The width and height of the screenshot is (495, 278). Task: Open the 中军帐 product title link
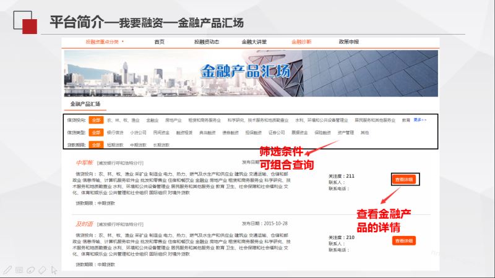pos(84,163)
